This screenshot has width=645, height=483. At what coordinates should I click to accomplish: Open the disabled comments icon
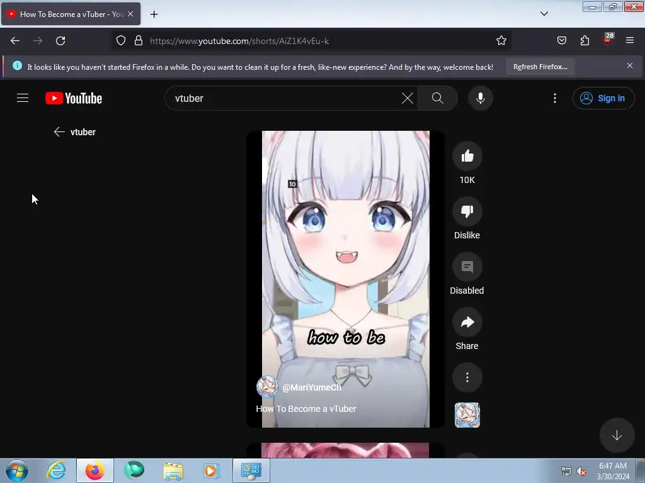[467, 267]
